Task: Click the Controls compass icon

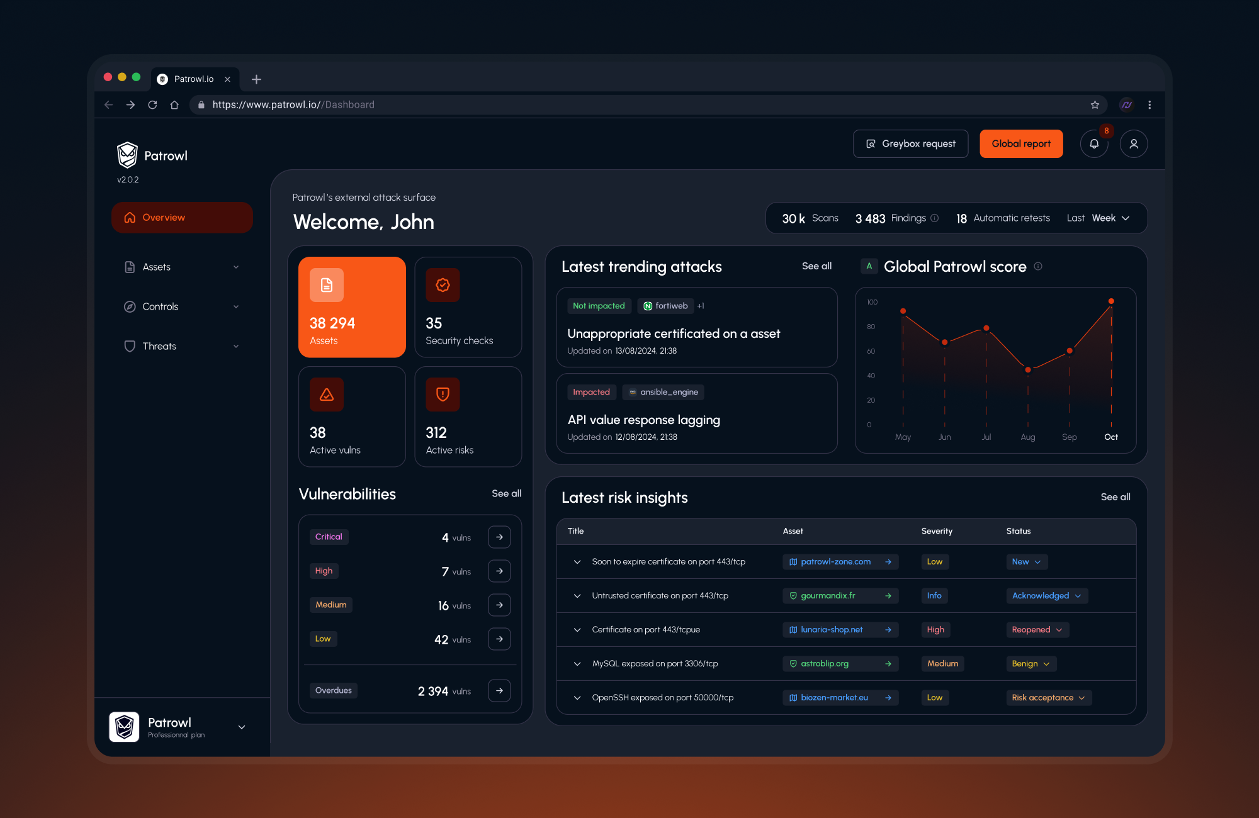Action: pos(130,306)
